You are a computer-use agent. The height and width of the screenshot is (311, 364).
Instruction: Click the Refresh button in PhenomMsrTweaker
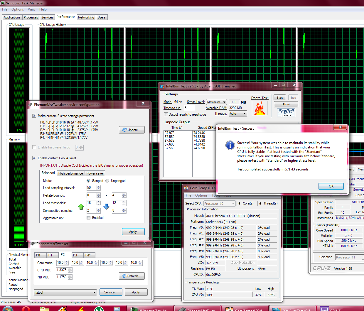click(x=132, y=276)
